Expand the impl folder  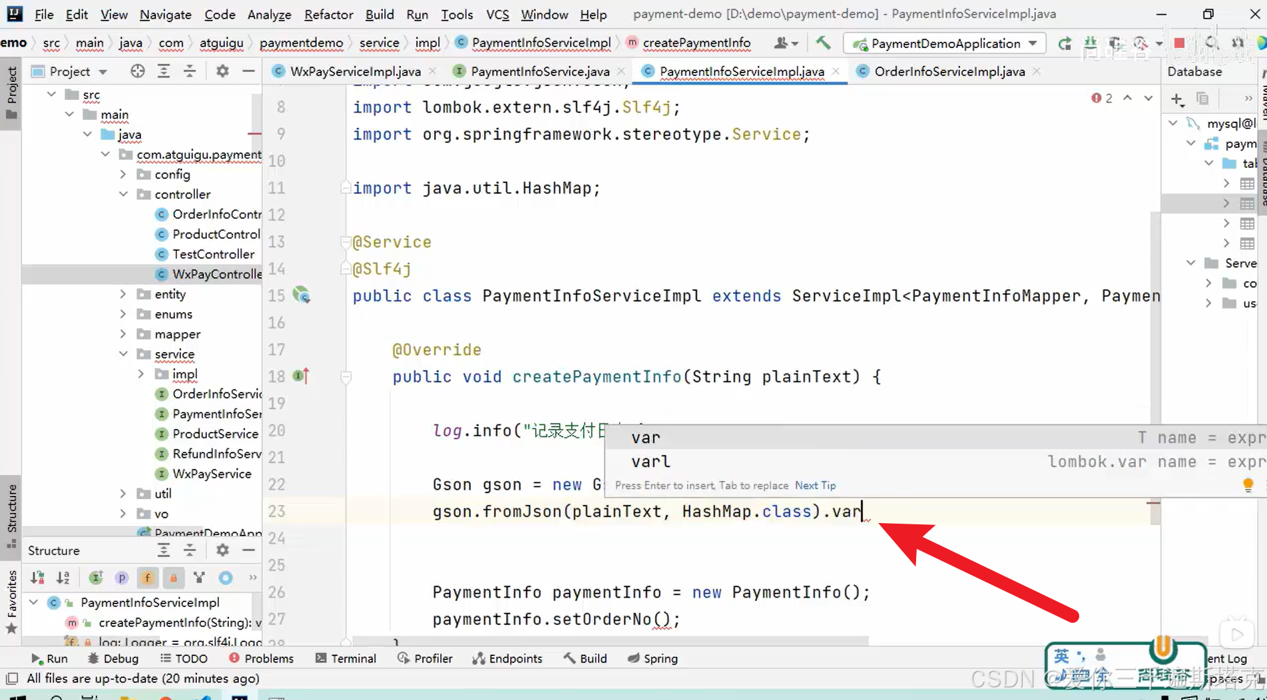pyautogui.click(x=141, y=374)
